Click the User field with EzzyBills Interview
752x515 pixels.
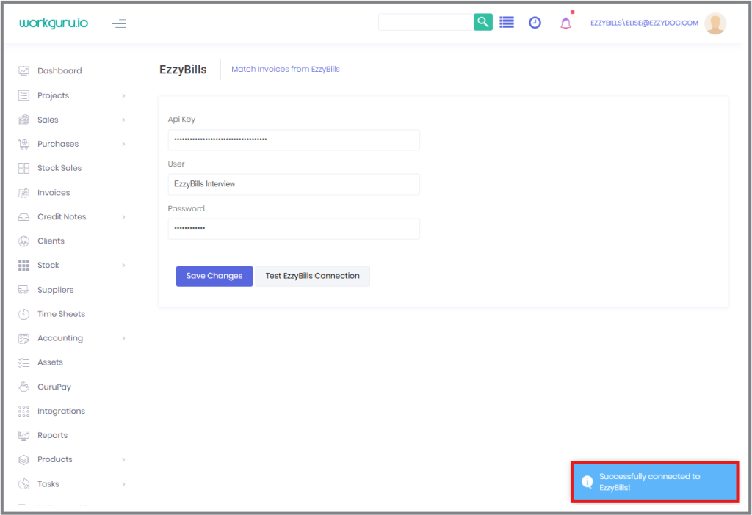click(x=294, y=184)
